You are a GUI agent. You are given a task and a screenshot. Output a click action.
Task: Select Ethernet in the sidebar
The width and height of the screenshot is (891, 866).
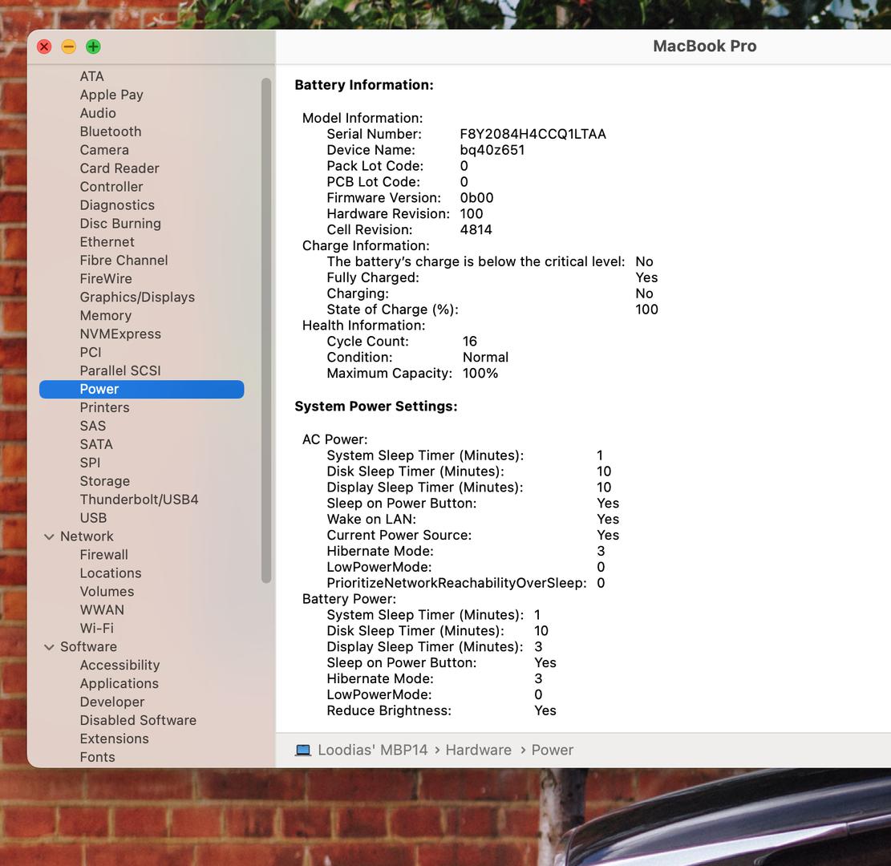[x=107, y=242]
